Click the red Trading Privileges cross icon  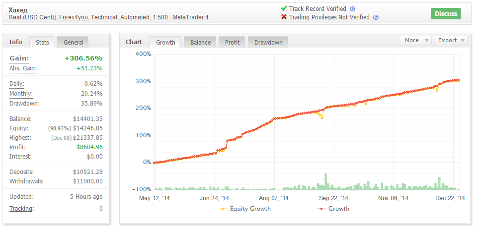pyautogui.click(x=284, y=17)
